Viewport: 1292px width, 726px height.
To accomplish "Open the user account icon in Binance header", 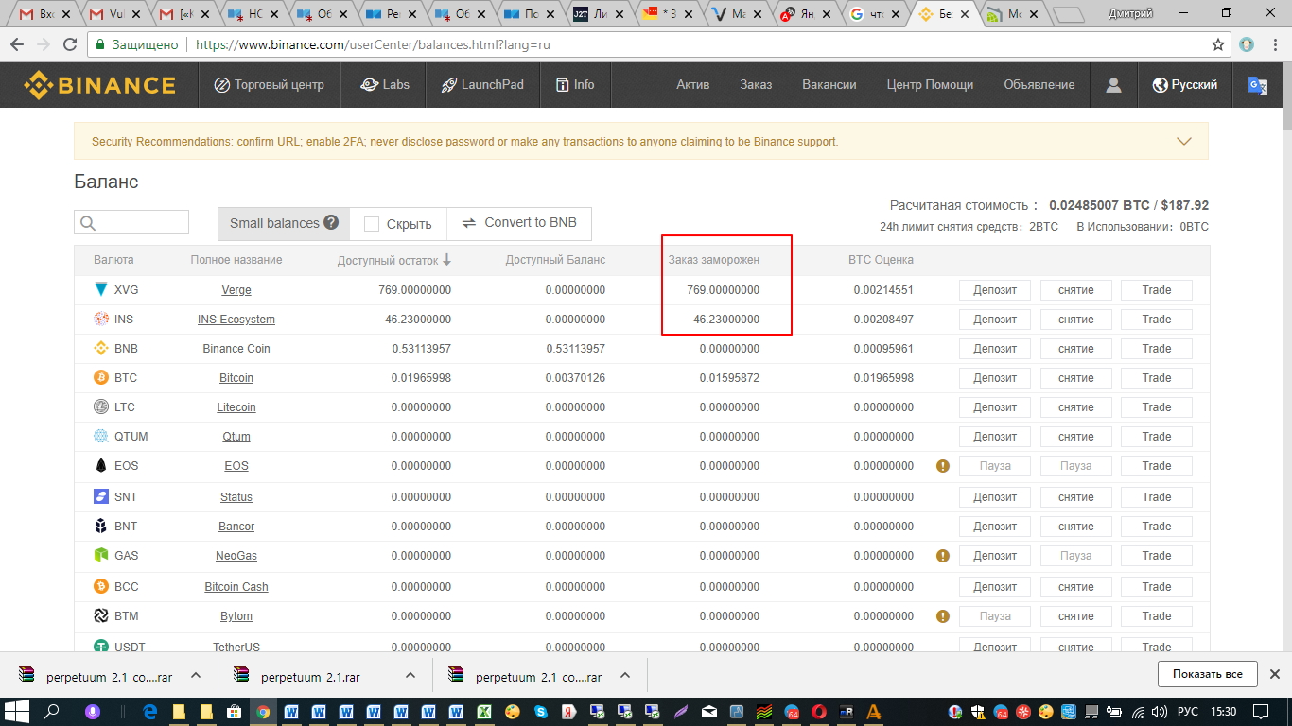I will coord(1113,85).
